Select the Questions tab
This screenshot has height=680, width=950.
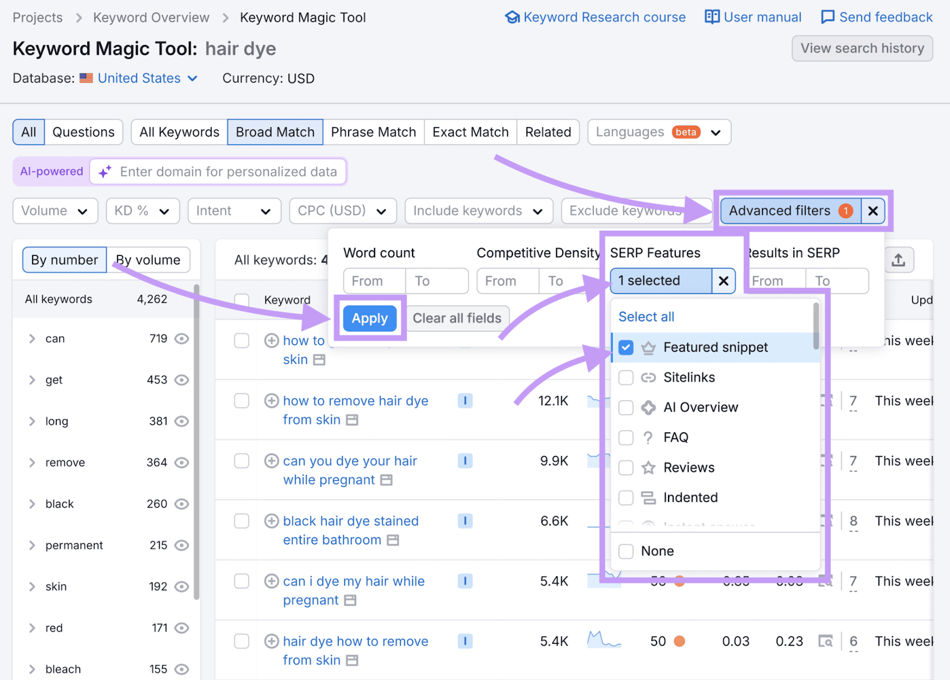83,132
